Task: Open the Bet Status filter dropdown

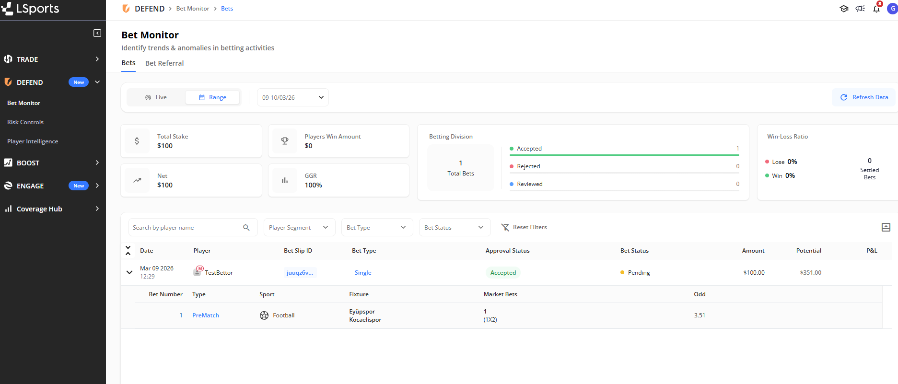Action: pyautogui.click(x=454, y=228)
